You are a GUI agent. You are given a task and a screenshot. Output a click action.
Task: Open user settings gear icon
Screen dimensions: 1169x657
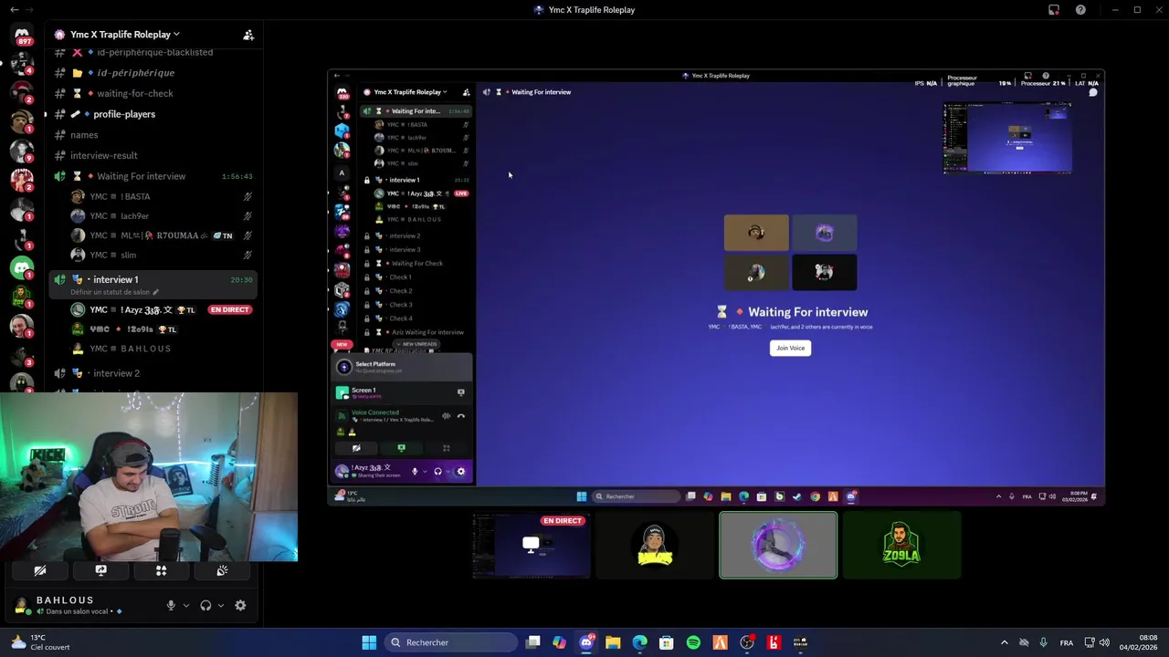pyautogui.click(x=240, y=606)
